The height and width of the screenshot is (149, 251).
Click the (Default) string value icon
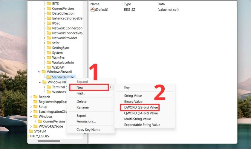pos(92,10)
